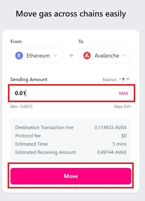
Task: Click the blurred Balance value
Action: coord(125,80)
